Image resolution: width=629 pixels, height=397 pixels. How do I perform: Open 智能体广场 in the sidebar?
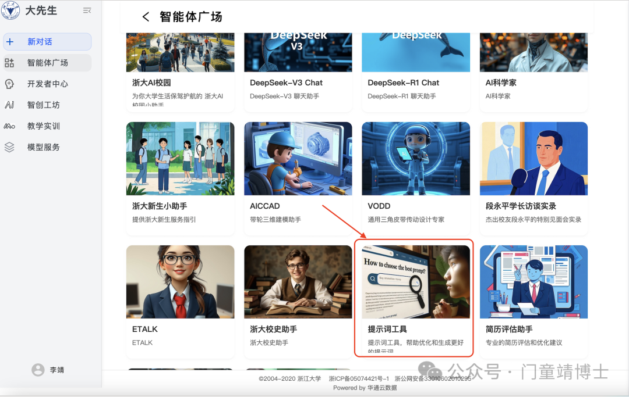pos(47,63)
